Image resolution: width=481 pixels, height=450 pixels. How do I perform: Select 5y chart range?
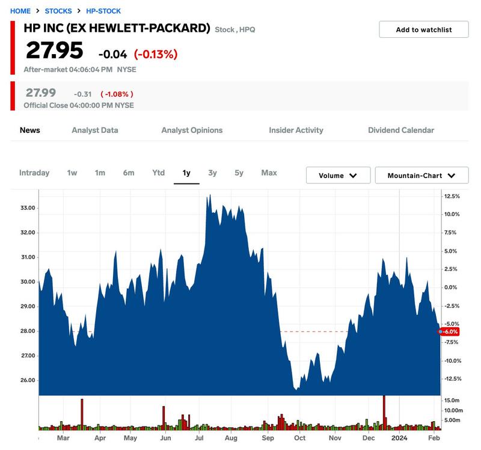pos(239,173)
